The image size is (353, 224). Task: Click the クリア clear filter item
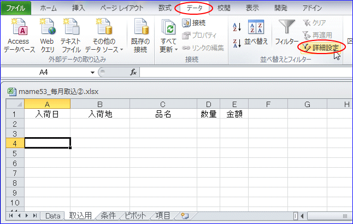point(315,23)
